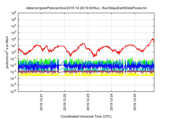Viewport: 170px width, 119px height.
Task: Click the red curve's peak near plot end
Action: [x=153, y=39]
